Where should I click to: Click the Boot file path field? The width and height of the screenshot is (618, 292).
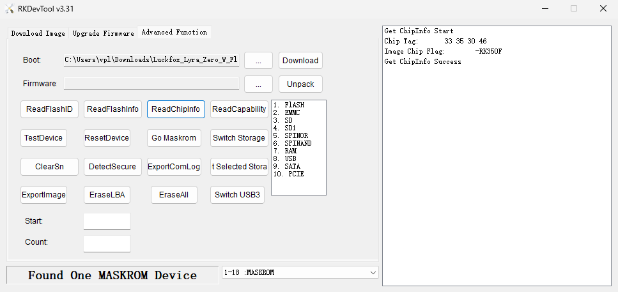click(151, 60)
